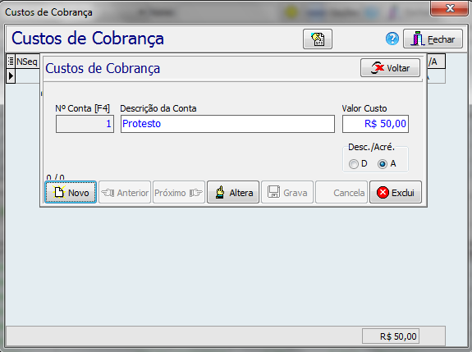Screen dimensions: 472x352
Task: Click the grid corner list icon
Action: [11, 61]
